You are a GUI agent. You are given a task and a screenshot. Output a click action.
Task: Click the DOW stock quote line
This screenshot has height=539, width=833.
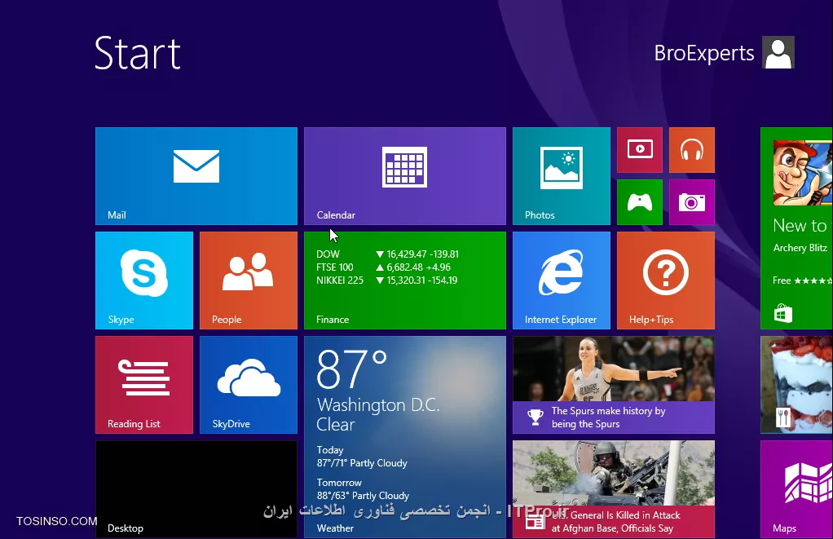388,254
